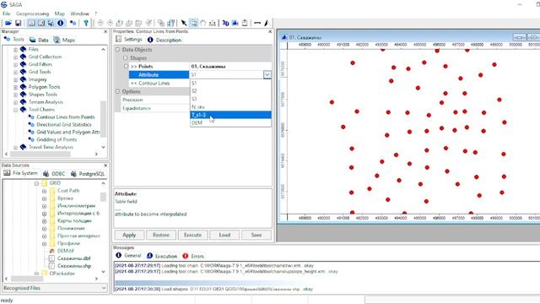
Task: Switch to the Description tab in Properties
Action: tap(165, 40)
